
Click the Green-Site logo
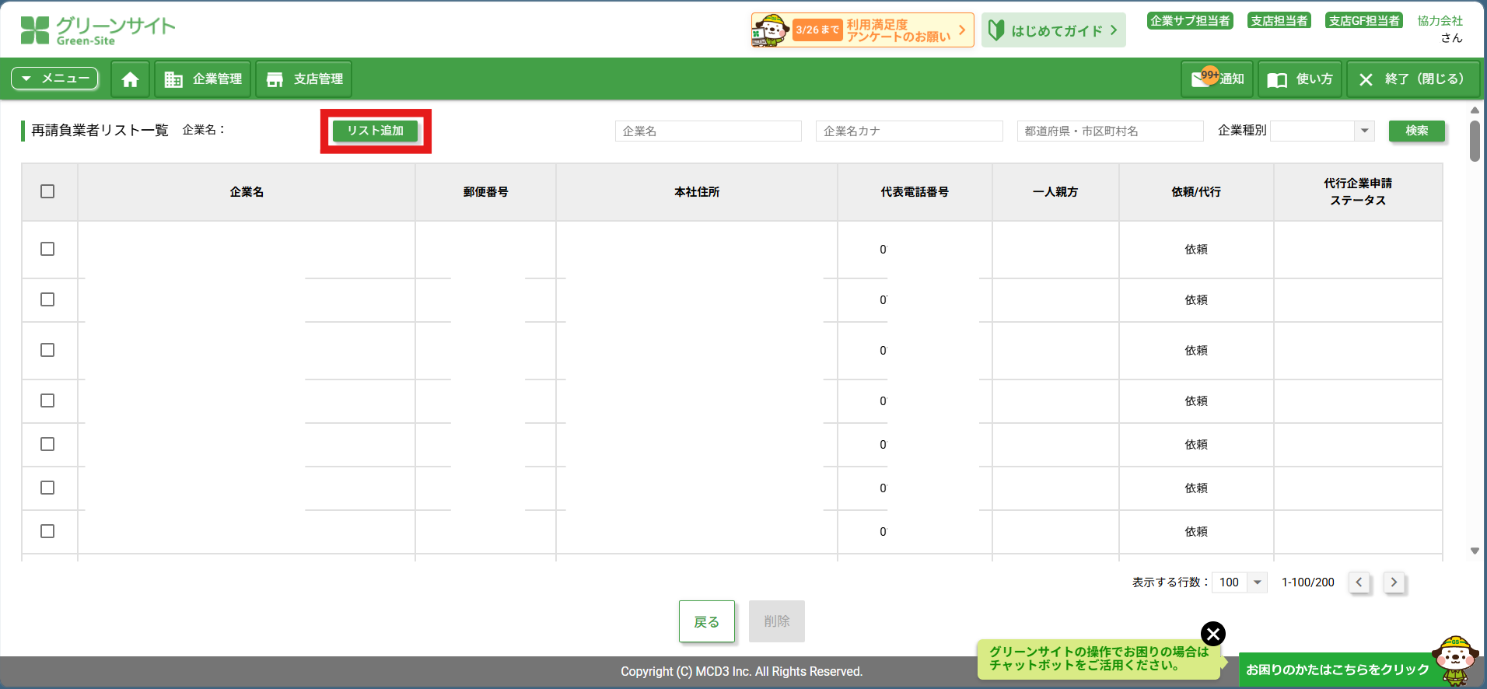tap(97, 30)
